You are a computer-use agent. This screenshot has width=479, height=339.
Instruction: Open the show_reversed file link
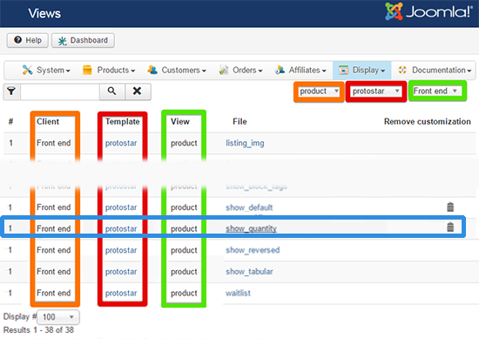[x=253, y=250]
